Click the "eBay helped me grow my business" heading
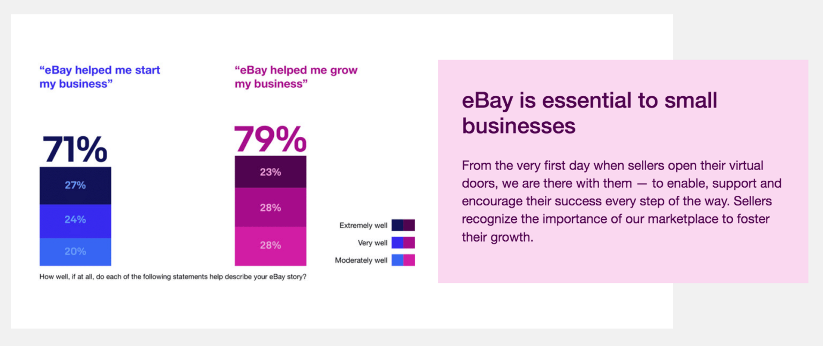This screenshot has height=346, width=823. click(296, 77)
